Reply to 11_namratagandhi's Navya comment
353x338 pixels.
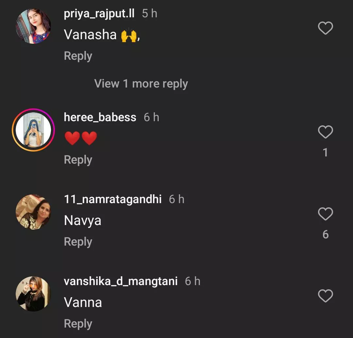pos(78,242)
